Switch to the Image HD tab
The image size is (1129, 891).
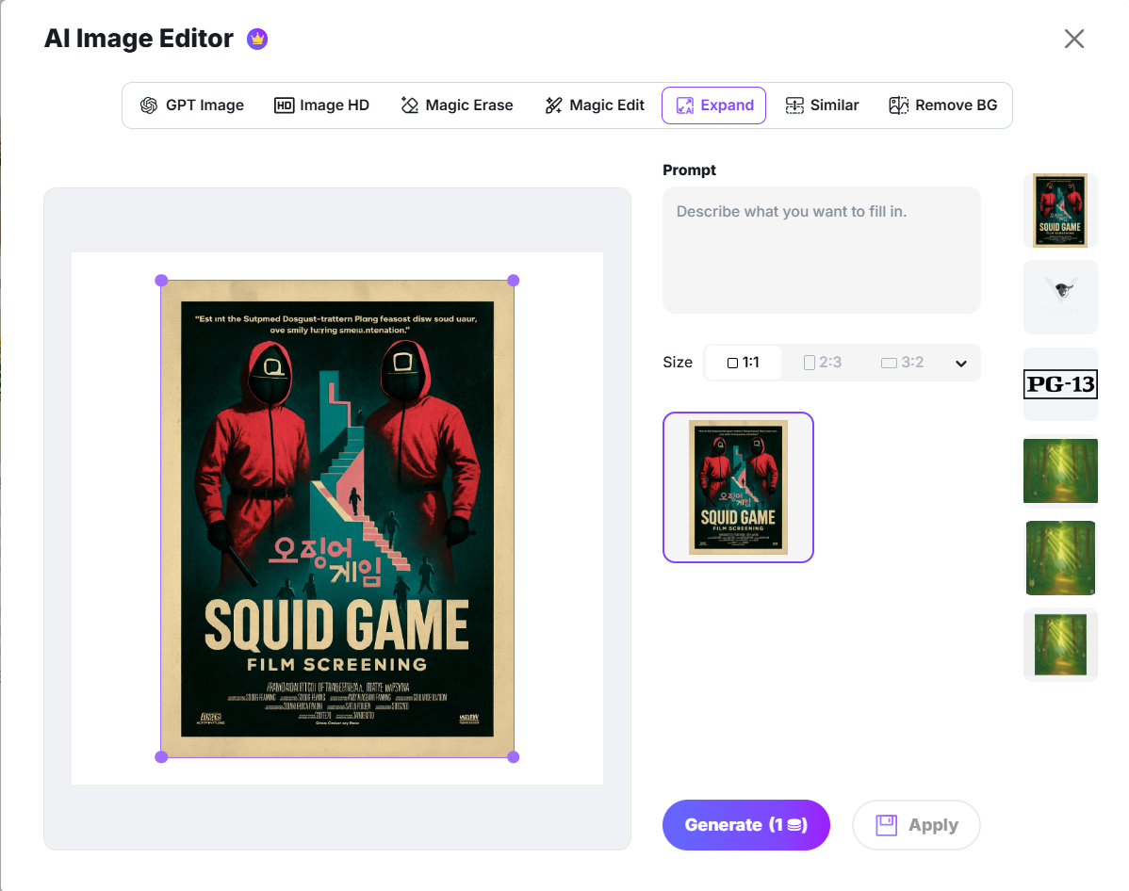(321, 105)
